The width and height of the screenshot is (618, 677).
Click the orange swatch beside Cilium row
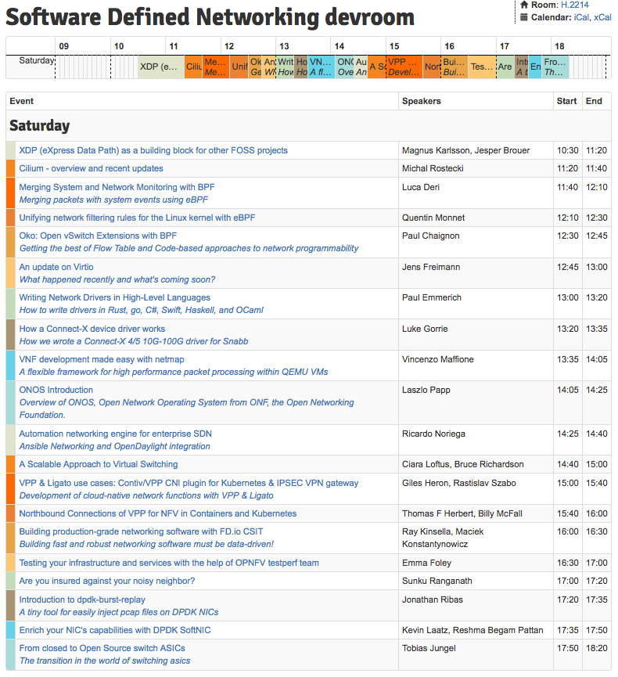11,168
